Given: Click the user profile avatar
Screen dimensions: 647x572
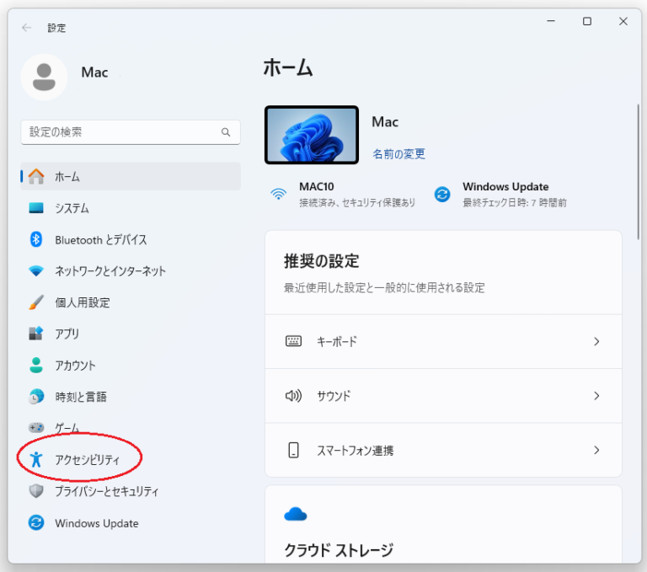Looking at the screenshot, I should pos(44,77).
